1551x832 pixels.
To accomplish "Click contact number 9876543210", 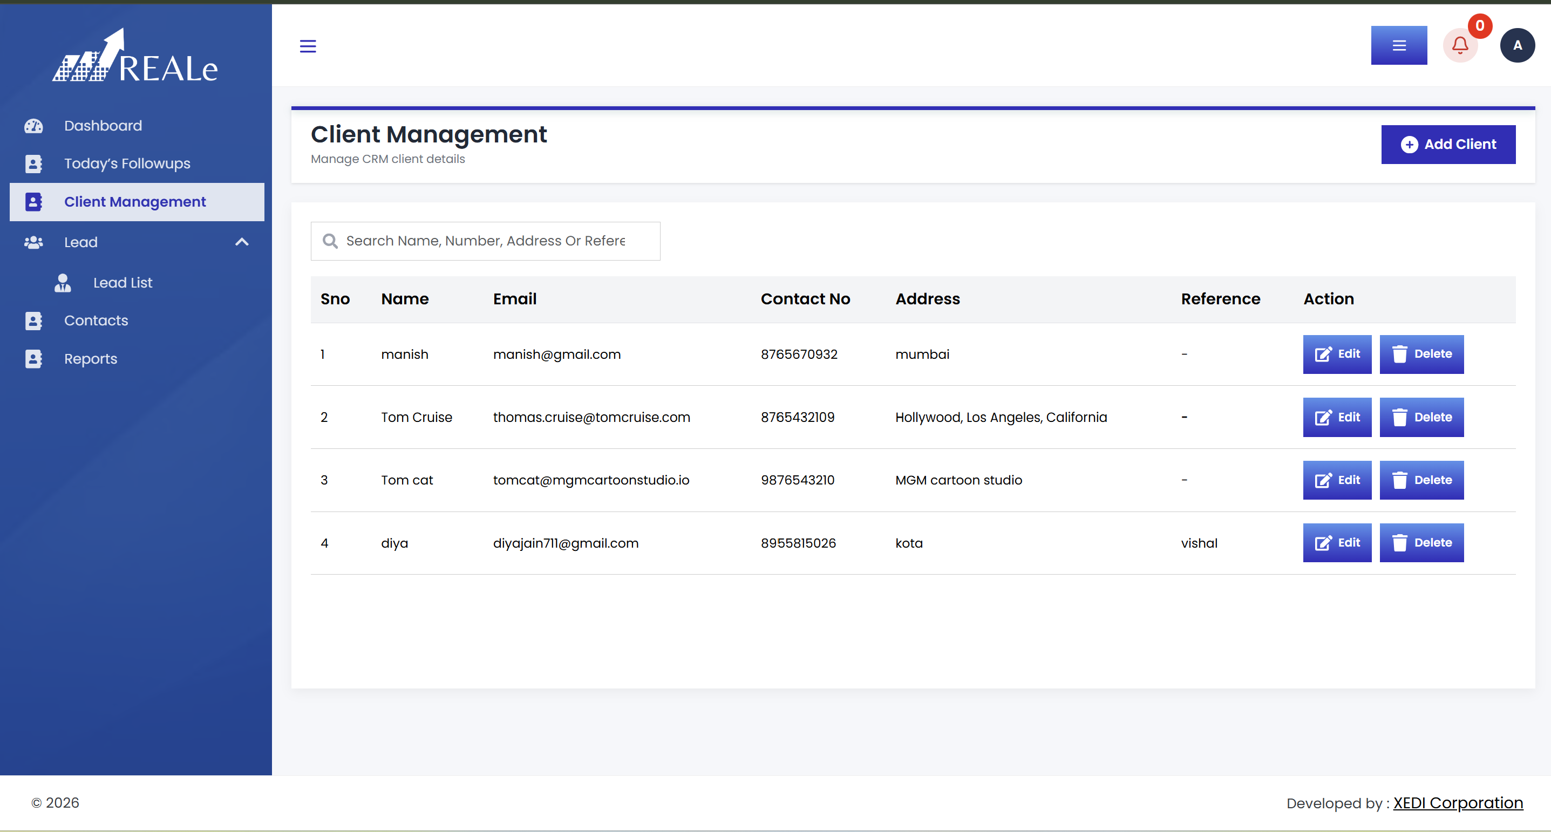I will (x=797, y=480).
